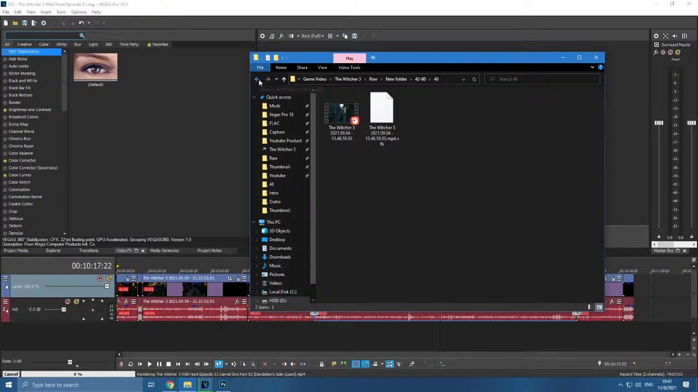Image resolution: width=698 pixels, height=392 pixels.
Task: Solo video track 1
Action: (109, 278)
